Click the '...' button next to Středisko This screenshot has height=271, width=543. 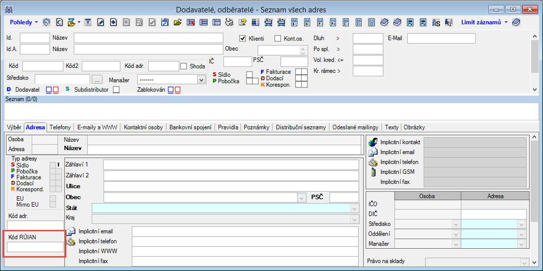(97, 80)
